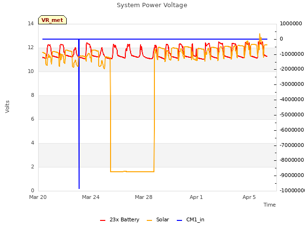This screenshot has height=229, width=305.
Task: Click the 6 value on left axis
Action: 32,119
